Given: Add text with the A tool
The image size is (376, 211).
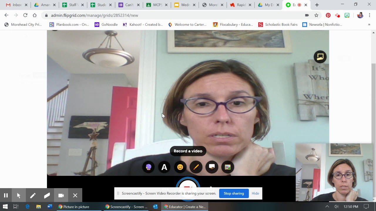Looking at the screenshot, I should click(x=164, y=167).
